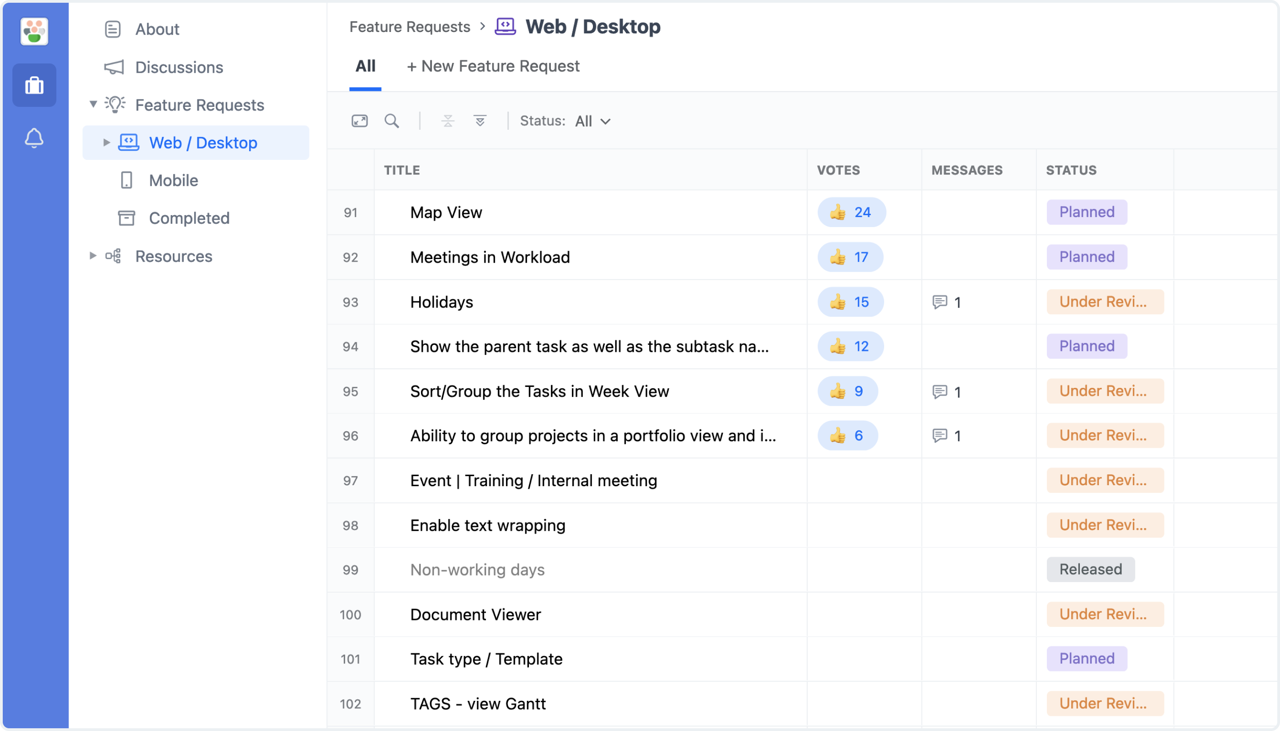Image resolution: width=1280 pixels, height=731 pixels.
Task: Click the Feature Requests lightbulb icon
Action: [x=115, y=105]
